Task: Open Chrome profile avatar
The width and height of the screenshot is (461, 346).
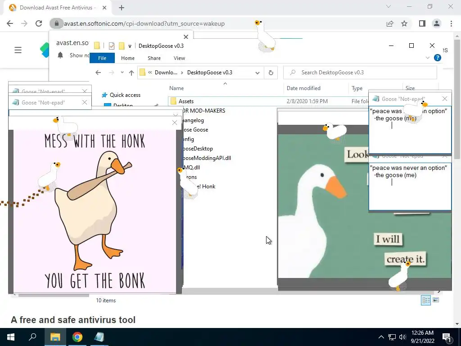Action: click(x=437, y=23)
